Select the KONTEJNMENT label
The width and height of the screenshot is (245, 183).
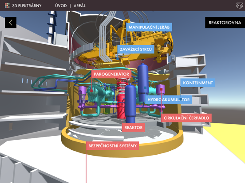(198, 83)
